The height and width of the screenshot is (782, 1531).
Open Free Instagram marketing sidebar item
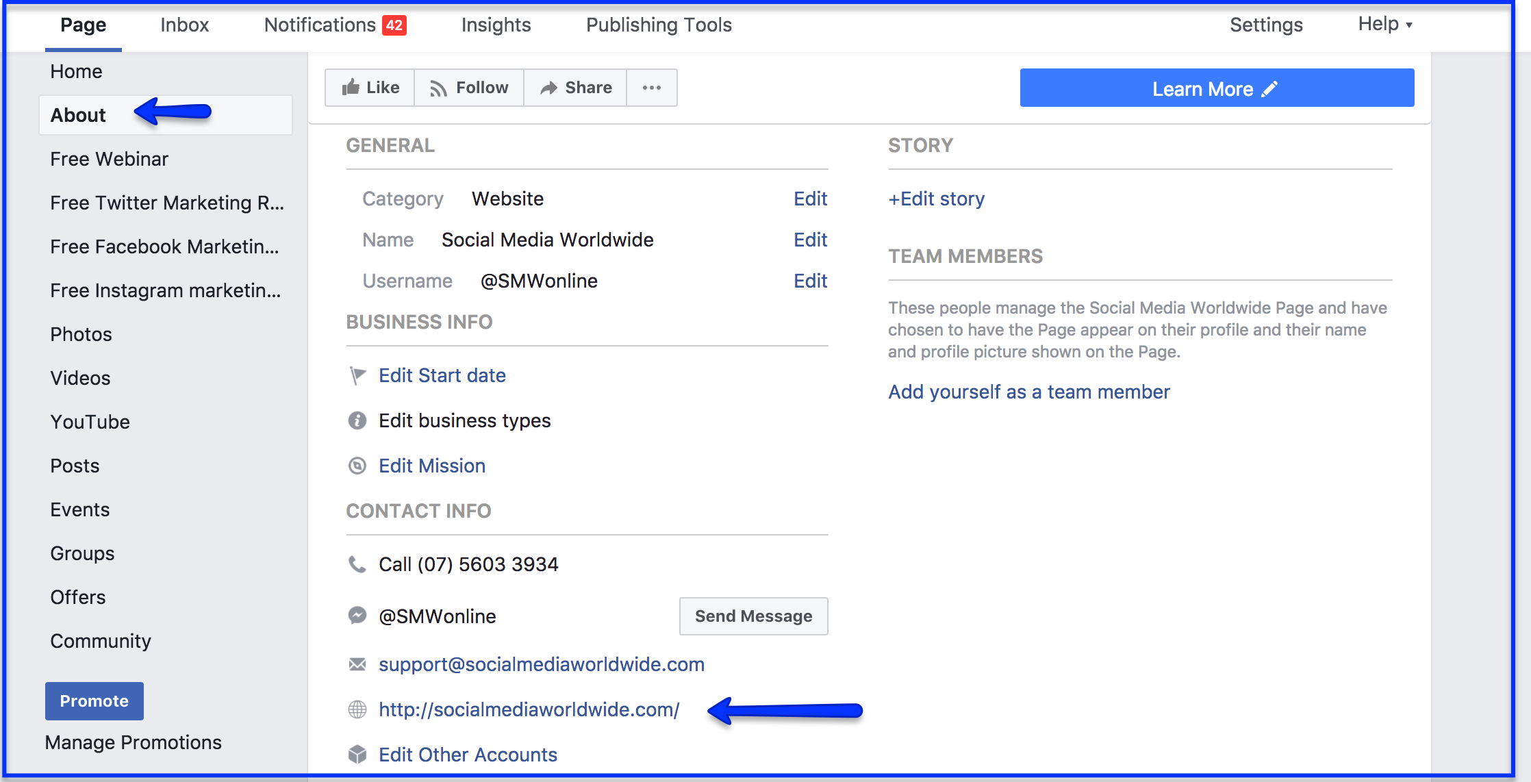[x=166, y=290]
